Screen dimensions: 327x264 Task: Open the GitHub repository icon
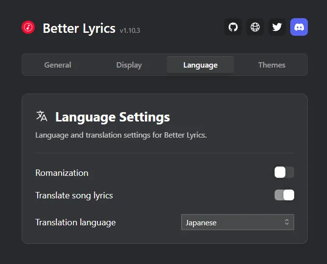tap(233, 27)
